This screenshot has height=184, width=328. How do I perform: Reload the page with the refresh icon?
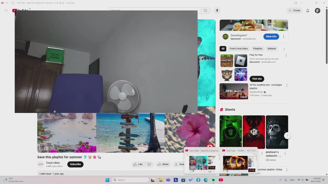pos(13,3)
